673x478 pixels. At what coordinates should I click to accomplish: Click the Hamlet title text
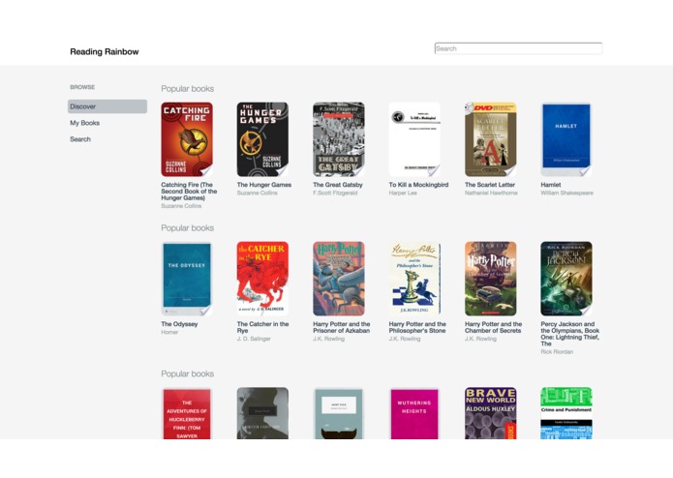pos(551,185)
